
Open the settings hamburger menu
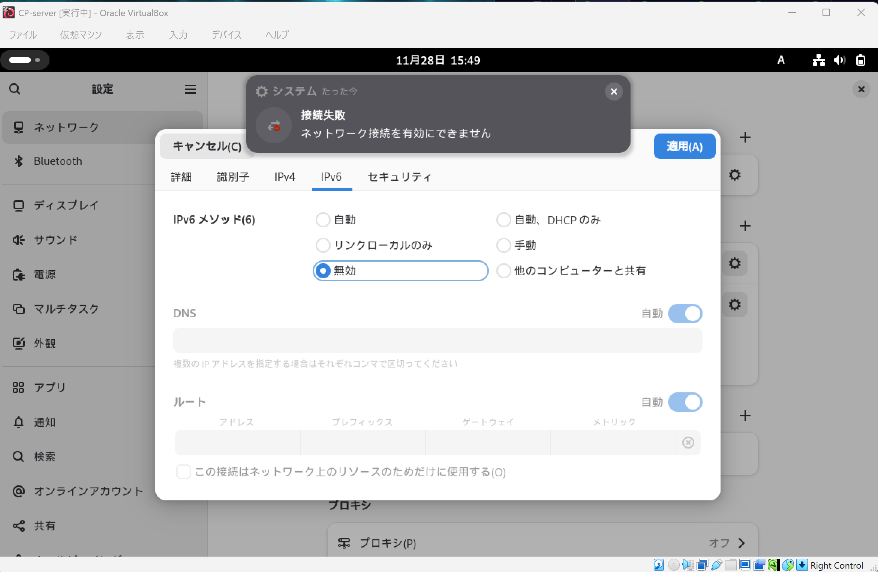click(190, 89)
